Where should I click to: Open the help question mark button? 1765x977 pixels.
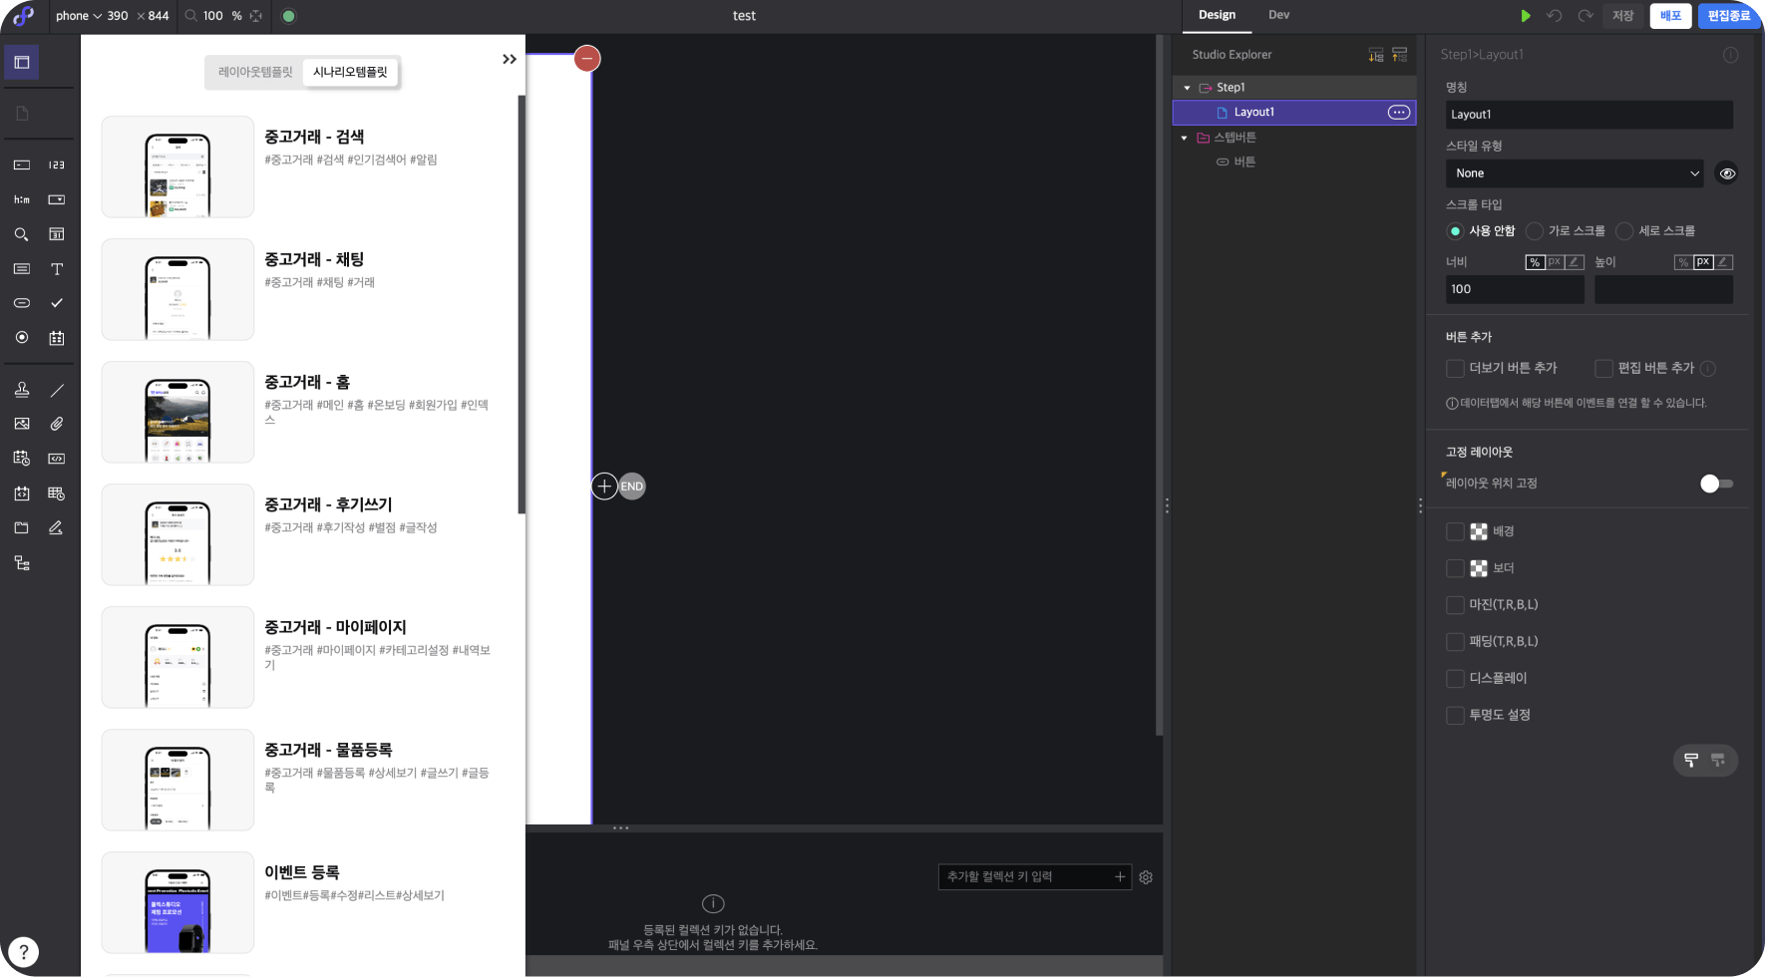(x=23, y=952)
